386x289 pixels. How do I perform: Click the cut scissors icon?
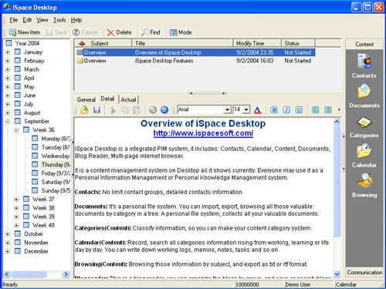click(x=113, y=110)
